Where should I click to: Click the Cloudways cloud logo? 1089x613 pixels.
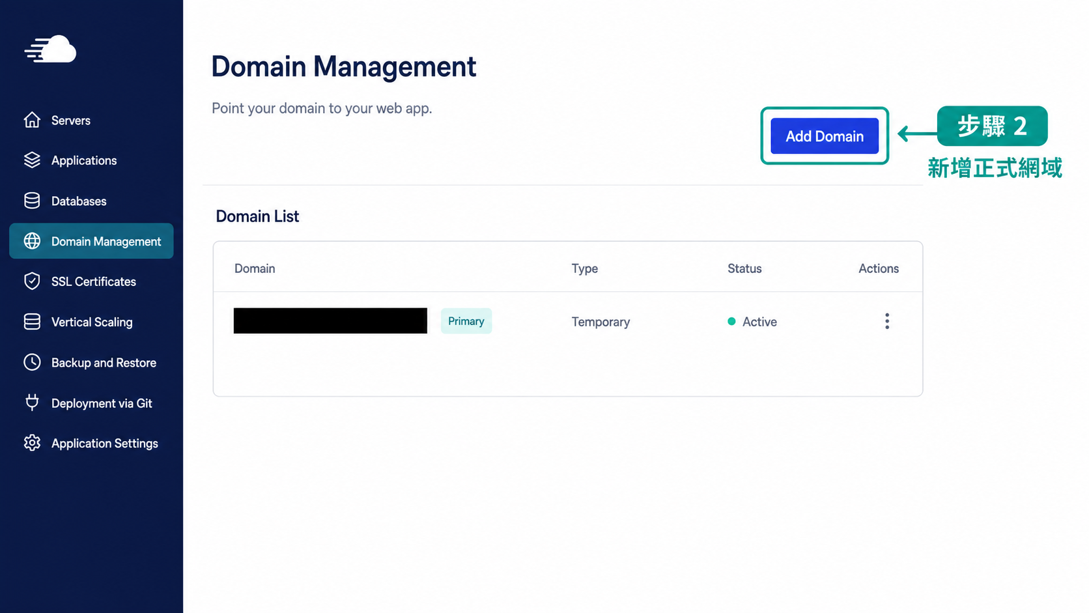51,49
